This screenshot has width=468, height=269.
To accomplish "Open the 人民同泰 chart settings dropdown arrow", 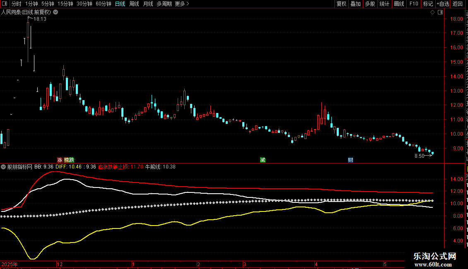I will (x=55, y=12).
